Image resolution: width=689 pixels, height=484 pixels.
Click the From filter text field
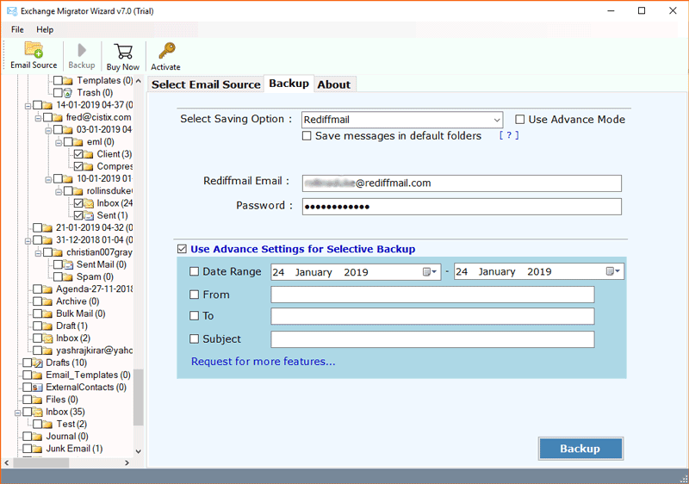[x=432, y=295]
